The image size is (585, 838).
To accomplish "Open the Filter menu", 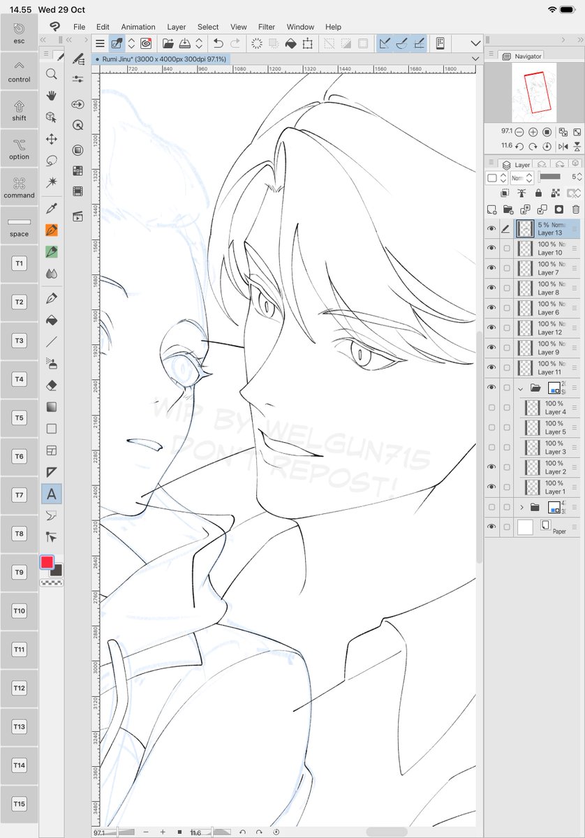I will click(266, 27).
